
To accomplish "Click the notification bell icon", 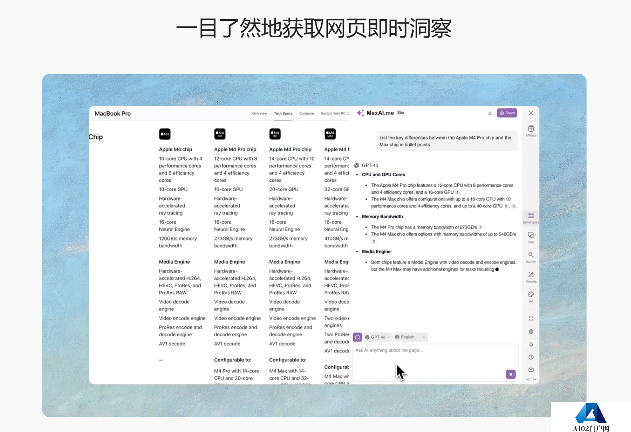I will (x=531, y=344).
